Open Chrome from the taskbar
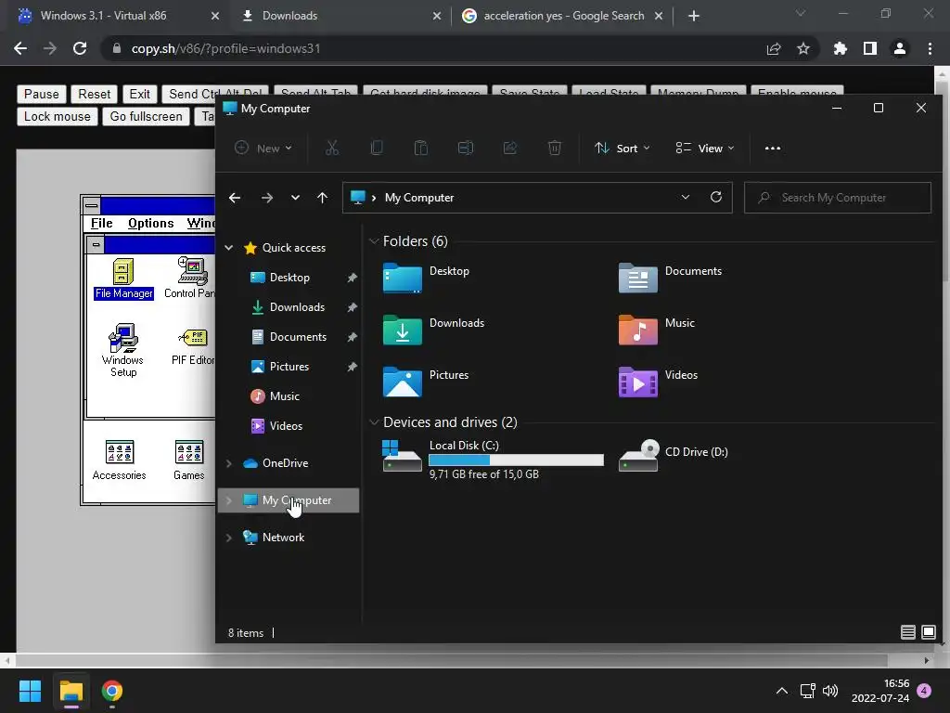Viewport: 950px width, 713px height. [x=112, y=691]
